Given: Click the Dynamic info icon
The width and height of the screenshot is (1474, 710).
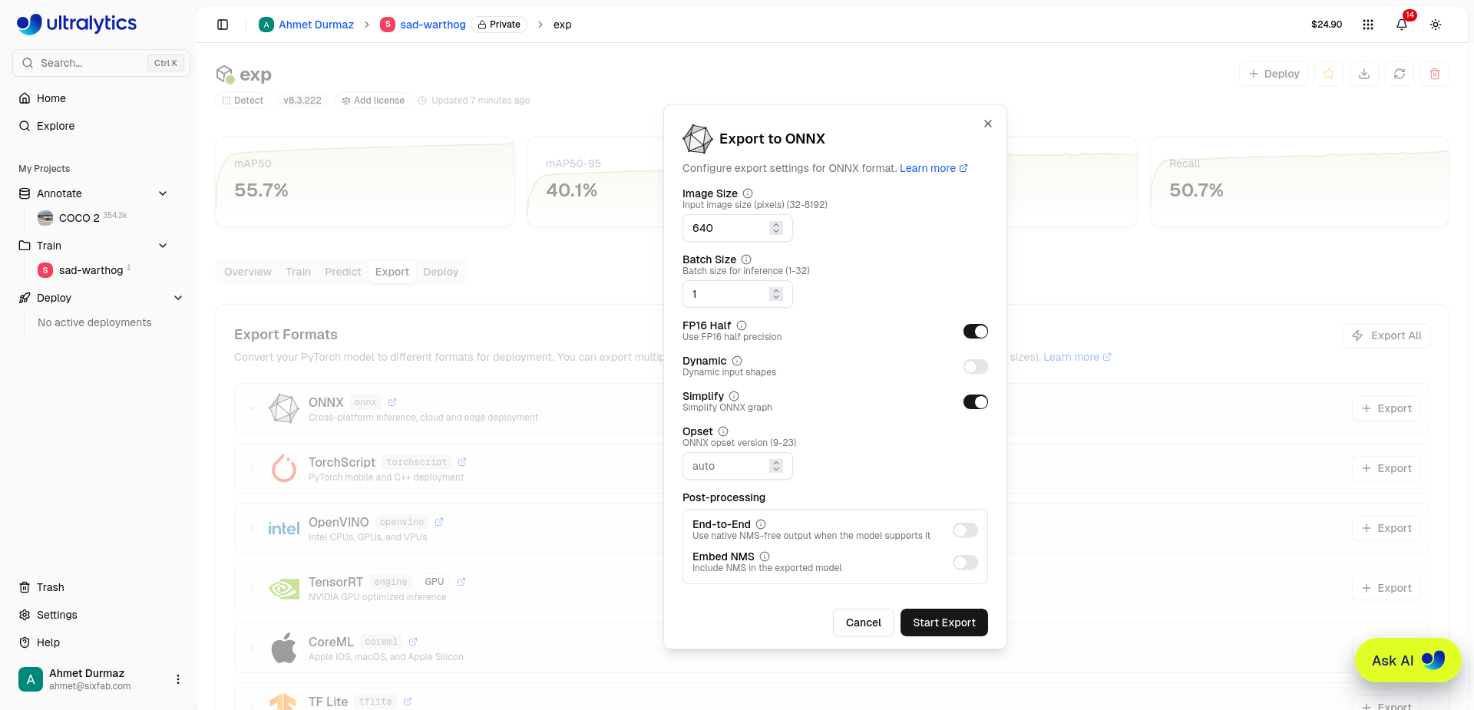Looking at the screenshot, I should (737, 361).
